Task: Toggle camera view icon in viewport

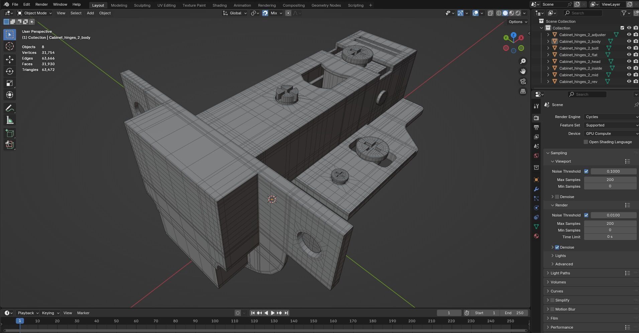Action: click(523, 81)
